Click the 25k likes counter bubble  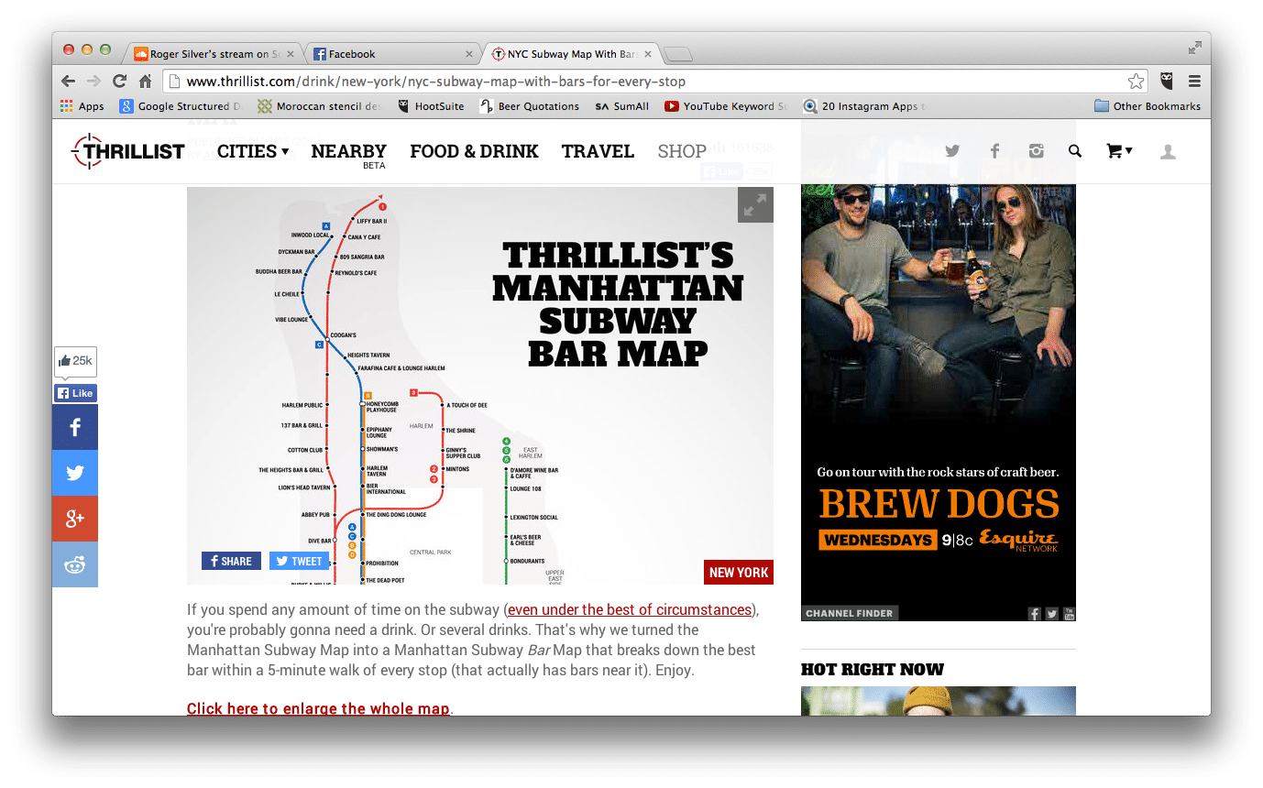tap(75, 361)
